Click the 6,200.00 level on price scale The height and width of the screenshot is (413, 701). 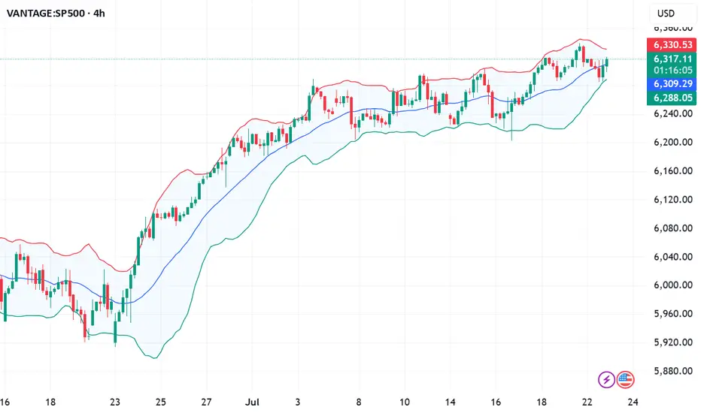tap(673, 143)
